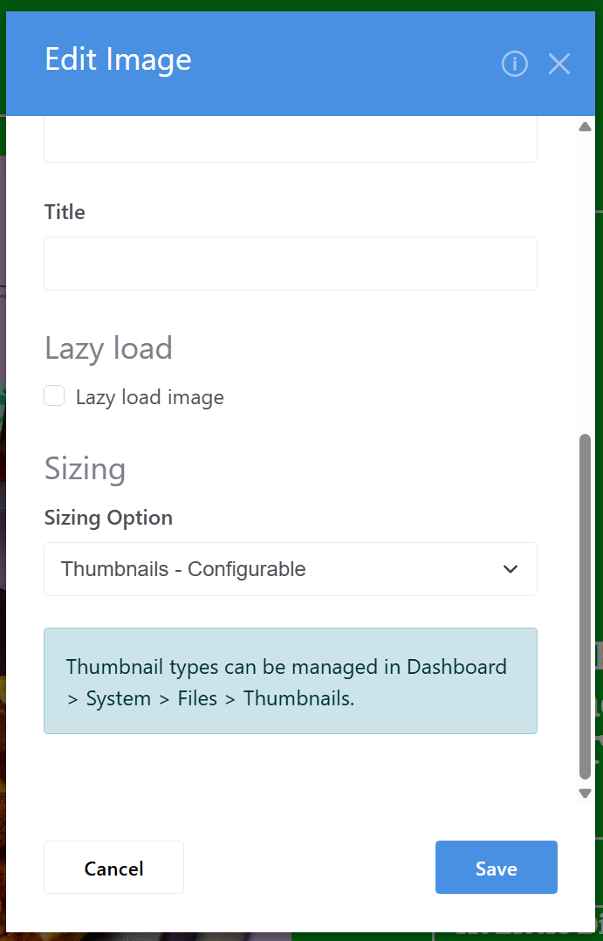The height and width of the screenshot is (941, 603).
Task: Click the "Sizing" section heading
Action: tap(85, 469)
